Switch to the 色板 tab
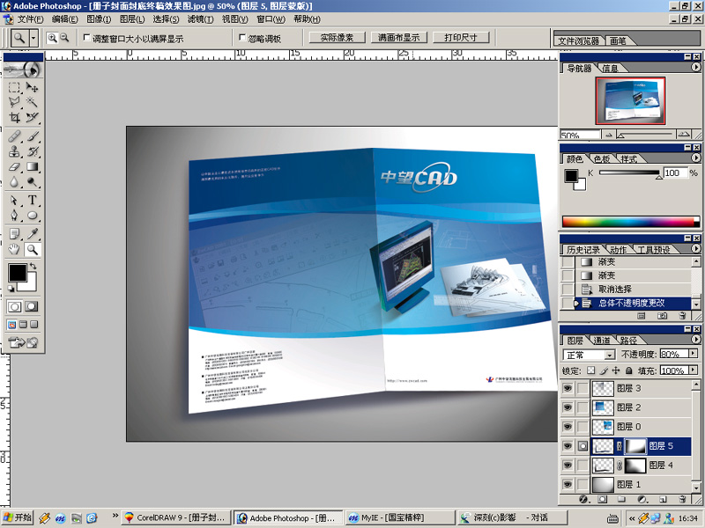 point(602,159)
